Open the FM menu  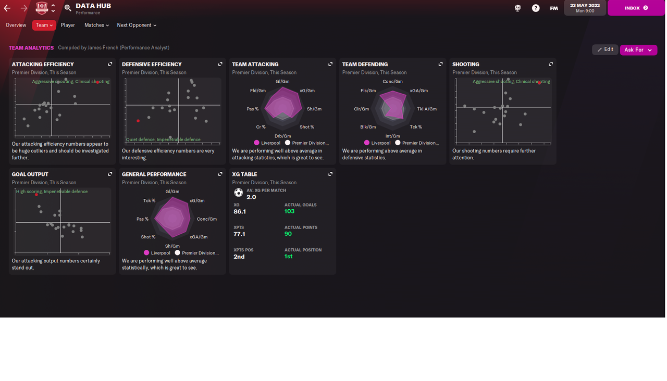[554, 8]
